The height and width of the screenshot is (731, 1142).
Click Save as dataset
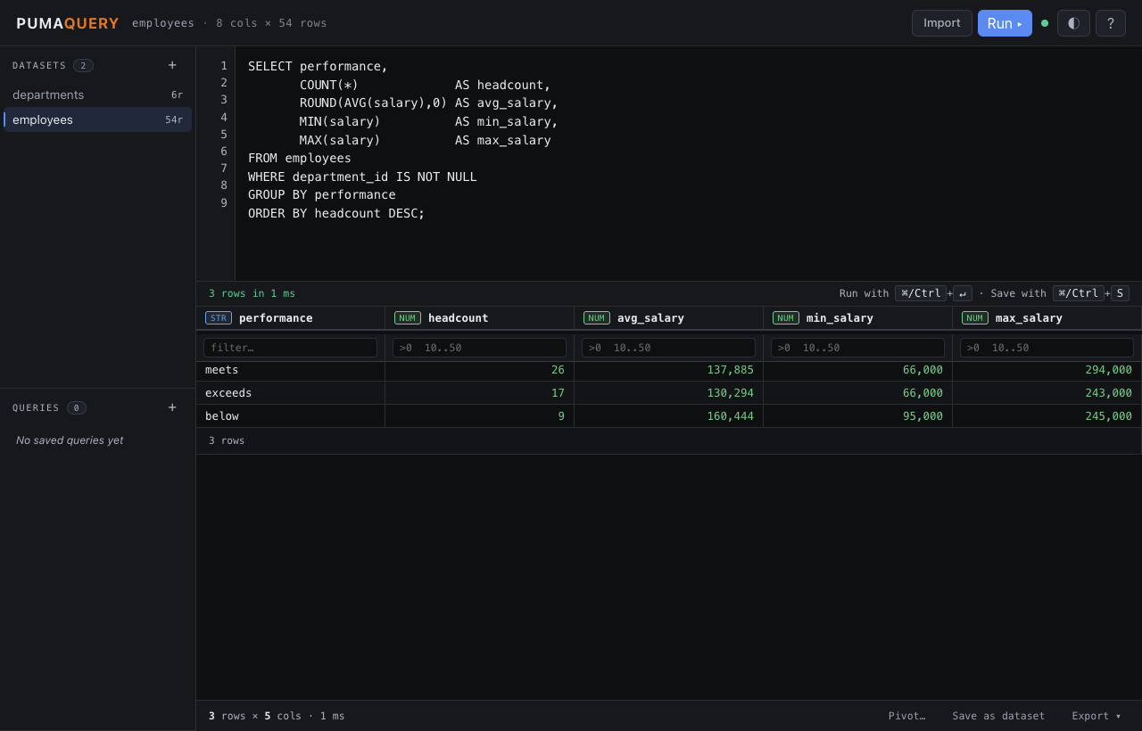(998, 716)
